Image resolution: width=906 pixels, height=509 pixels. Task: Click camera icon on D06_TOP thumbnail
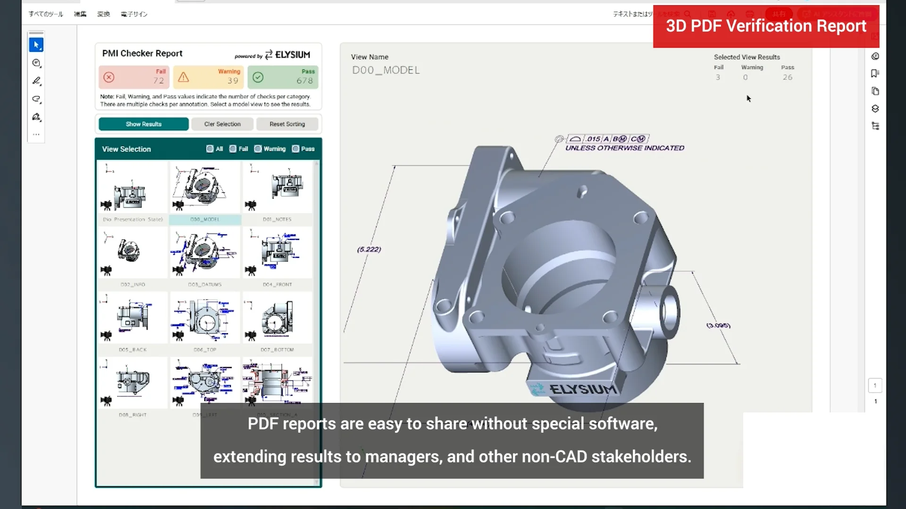(x=178, y=336)
